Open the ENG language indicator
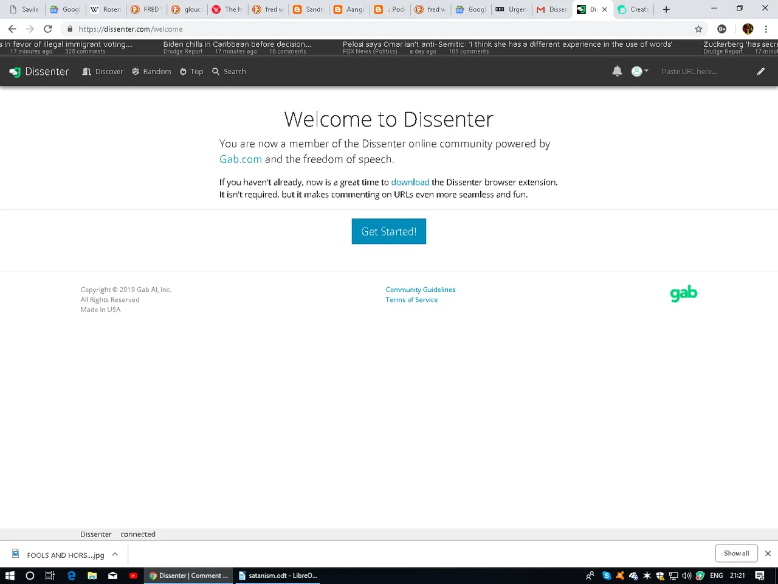 717,575
